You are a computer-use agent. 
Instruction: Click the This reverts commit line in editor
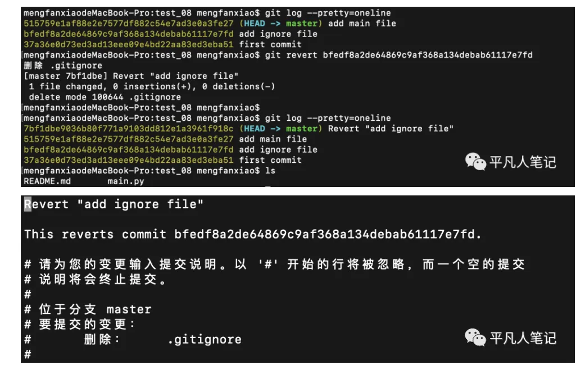click(x=252, y=234)
